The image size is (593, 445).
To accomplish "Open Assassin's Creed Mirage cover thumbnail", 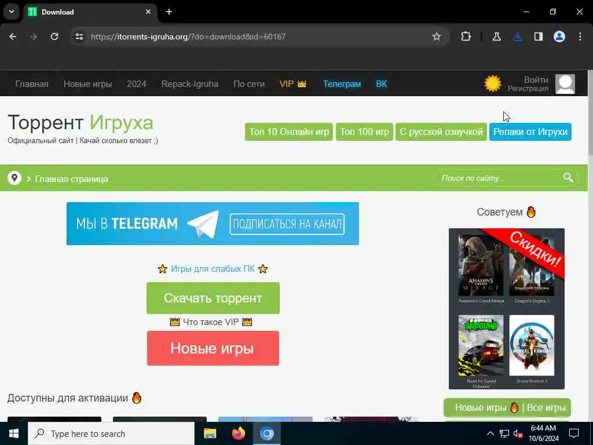I will [x=481, y=265].
